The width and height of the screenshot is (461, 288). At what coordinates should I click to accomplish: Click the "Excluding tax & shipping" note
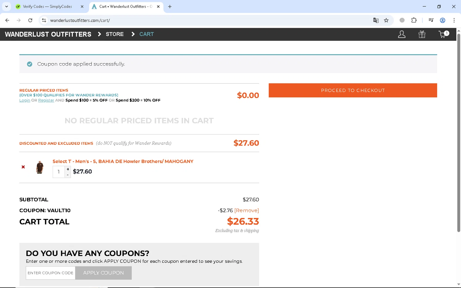coord(237,231)
